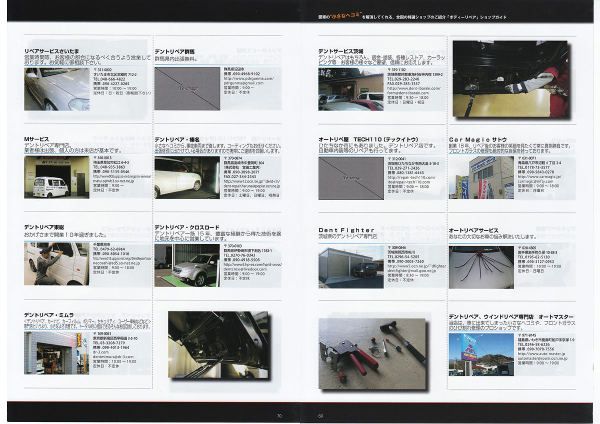Viewport: 600px width, 424px height.
Task: Select the No-image placeholder for オートリペア屋 TECH110
Action: pyautogui.click(x=350, y=178)
